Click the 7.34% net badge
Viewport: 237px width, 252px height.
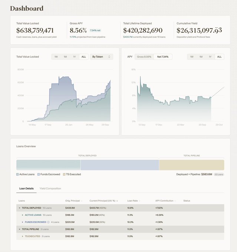95,30
